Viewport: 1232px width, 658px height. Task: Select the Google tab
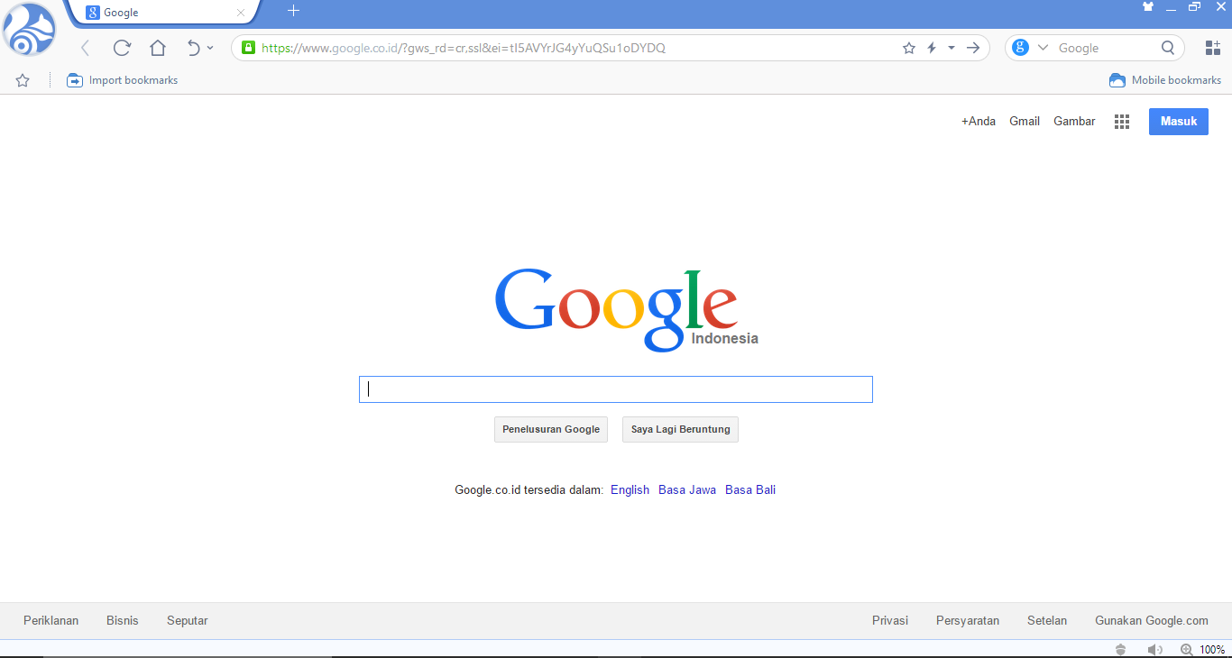(165, 13)
